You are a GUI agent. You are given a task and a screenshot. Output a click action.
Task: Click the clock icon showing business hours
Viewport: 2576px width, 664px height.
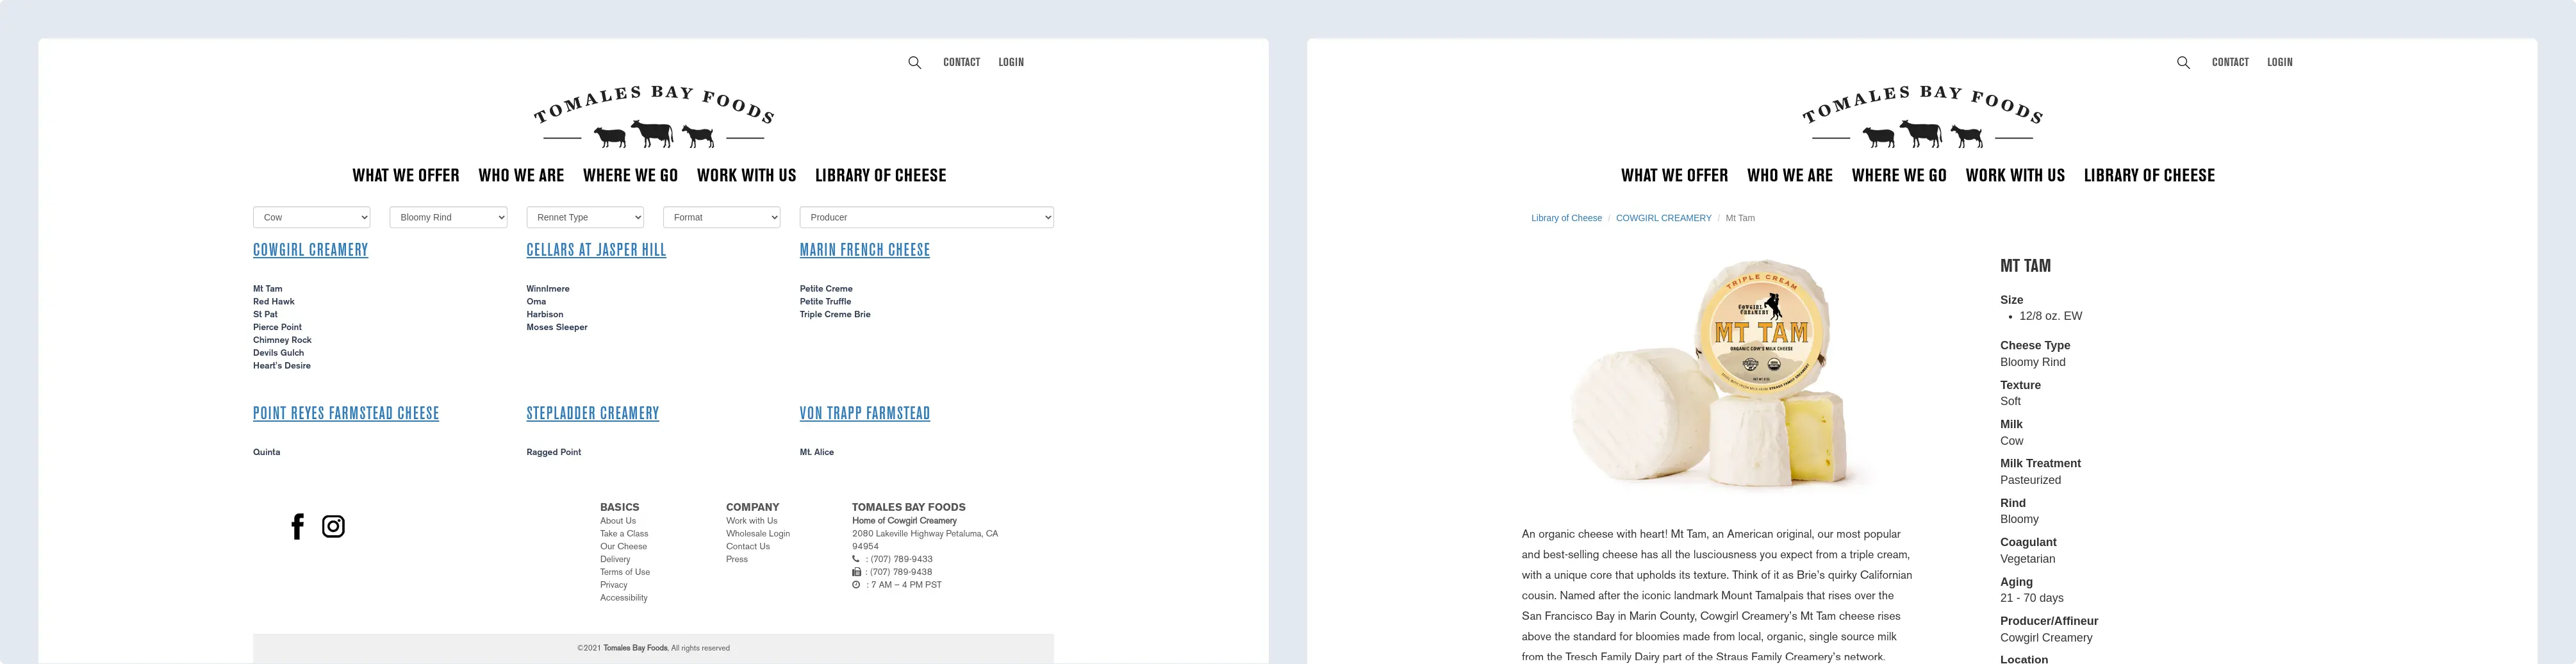pos(856,585)
